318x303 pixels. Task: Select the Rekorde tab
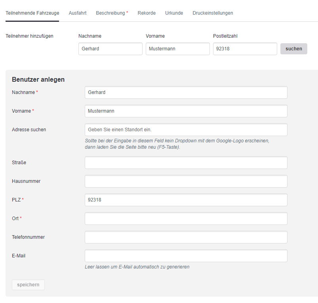[x=147, y=13]
